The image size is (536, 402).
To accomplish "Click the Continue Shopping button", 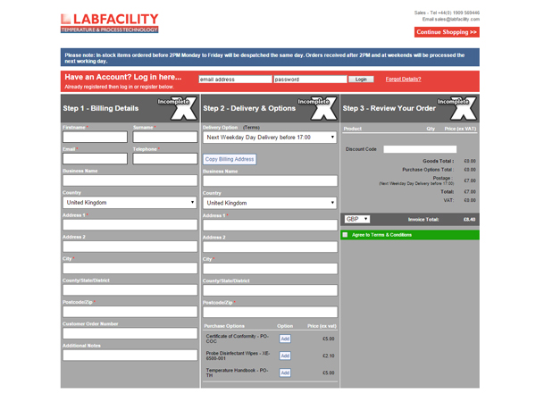I will point(447,32).
